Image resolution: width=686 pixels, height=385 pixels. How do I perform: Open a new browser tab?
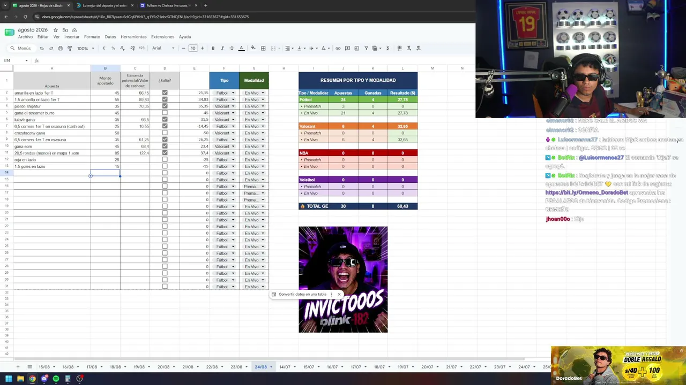click(x=205, y=5)
